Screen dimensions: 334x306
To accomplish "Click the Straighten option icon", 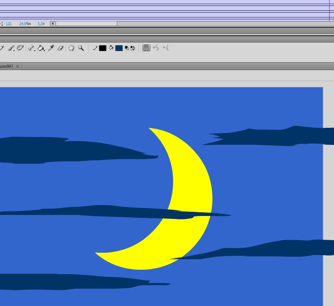I will [165, 48].
